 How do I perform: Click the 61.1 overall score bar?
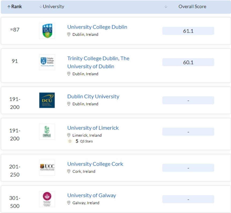tap(188, 31)
